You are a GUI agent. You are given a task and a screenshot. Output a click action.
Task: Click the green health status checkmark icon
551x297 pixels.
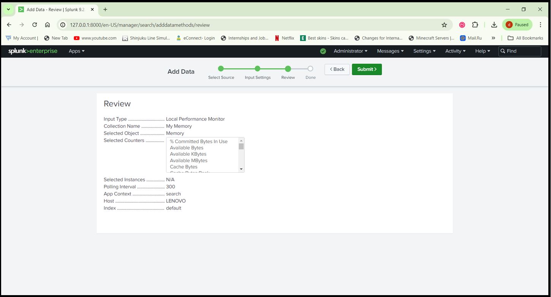pyautogui.click(x=323, y=51)
